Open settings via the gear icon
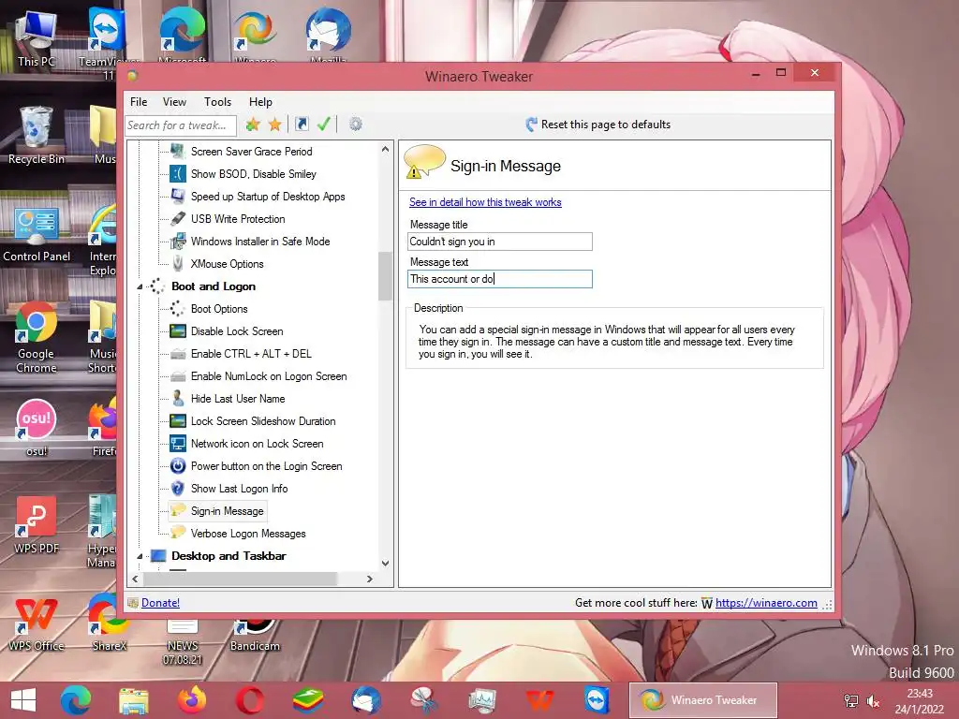This screenshot has width=959, height=719. (x=355, y=125)
